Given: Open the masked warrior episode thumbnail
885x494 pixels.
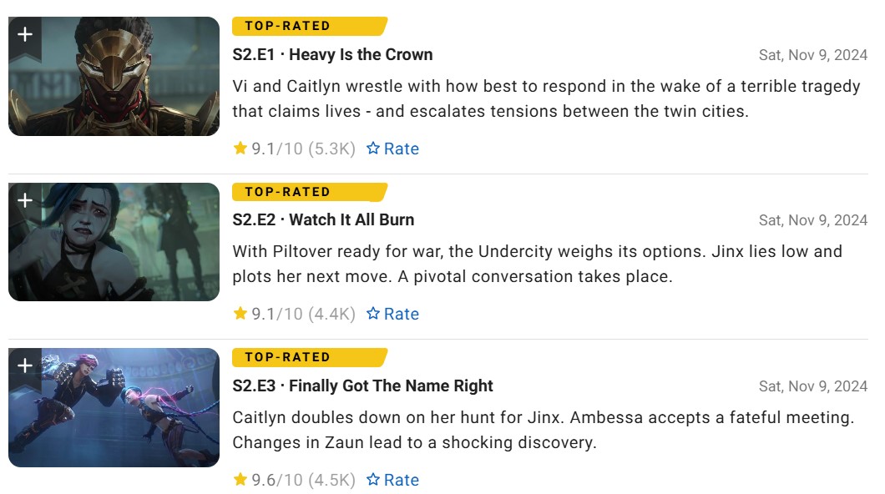Looking at the screenshot, I should coord(114,76).
